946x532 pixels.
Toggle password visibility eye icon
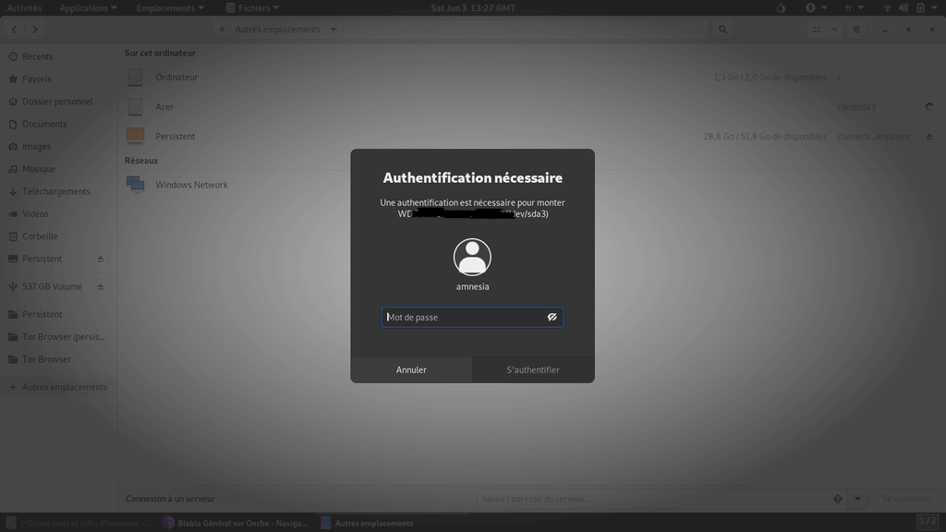552,317
